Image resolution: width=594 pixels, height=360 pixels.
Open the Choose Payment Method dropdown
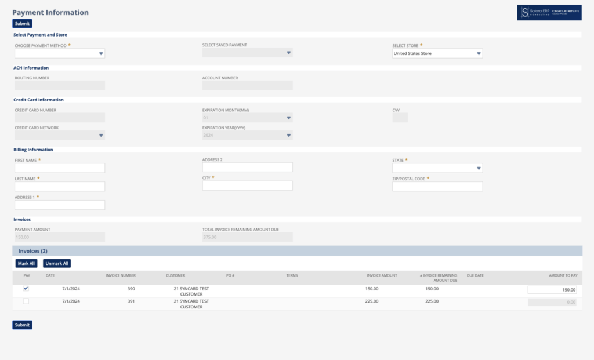60,53
